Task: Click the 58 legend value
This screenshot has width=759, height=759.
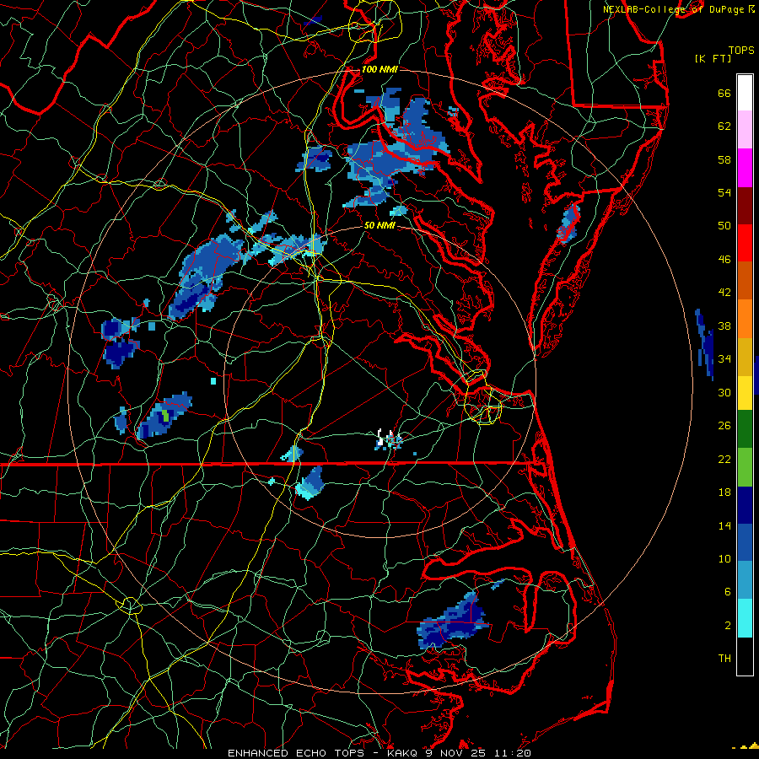Action: (724, 159)
